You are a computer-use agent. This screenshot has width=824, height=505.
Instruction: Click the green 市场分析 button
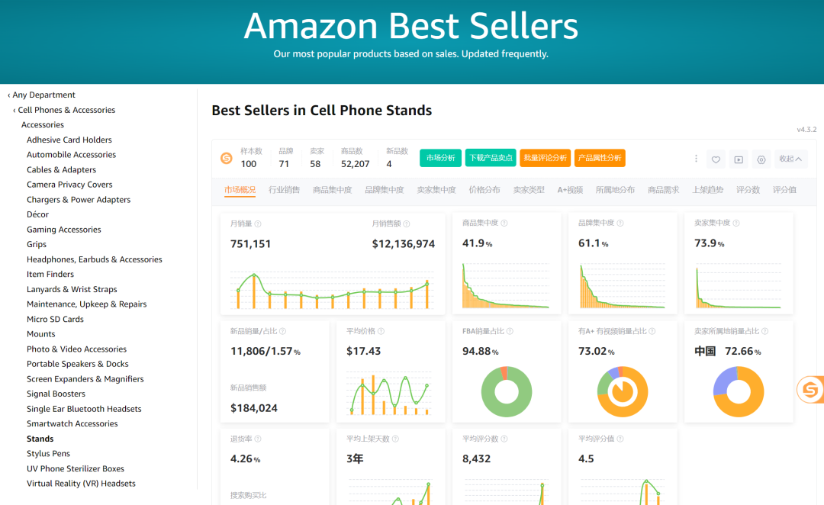click(x=440, y=158)
